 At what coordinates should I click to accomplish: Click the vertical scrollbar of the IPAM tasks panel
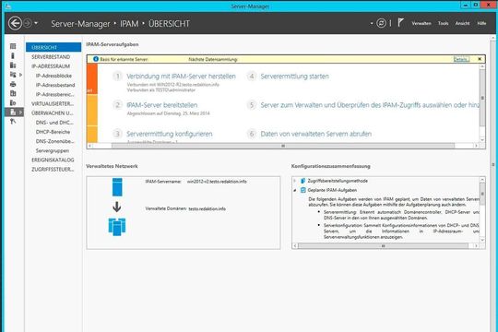[482, 98]
